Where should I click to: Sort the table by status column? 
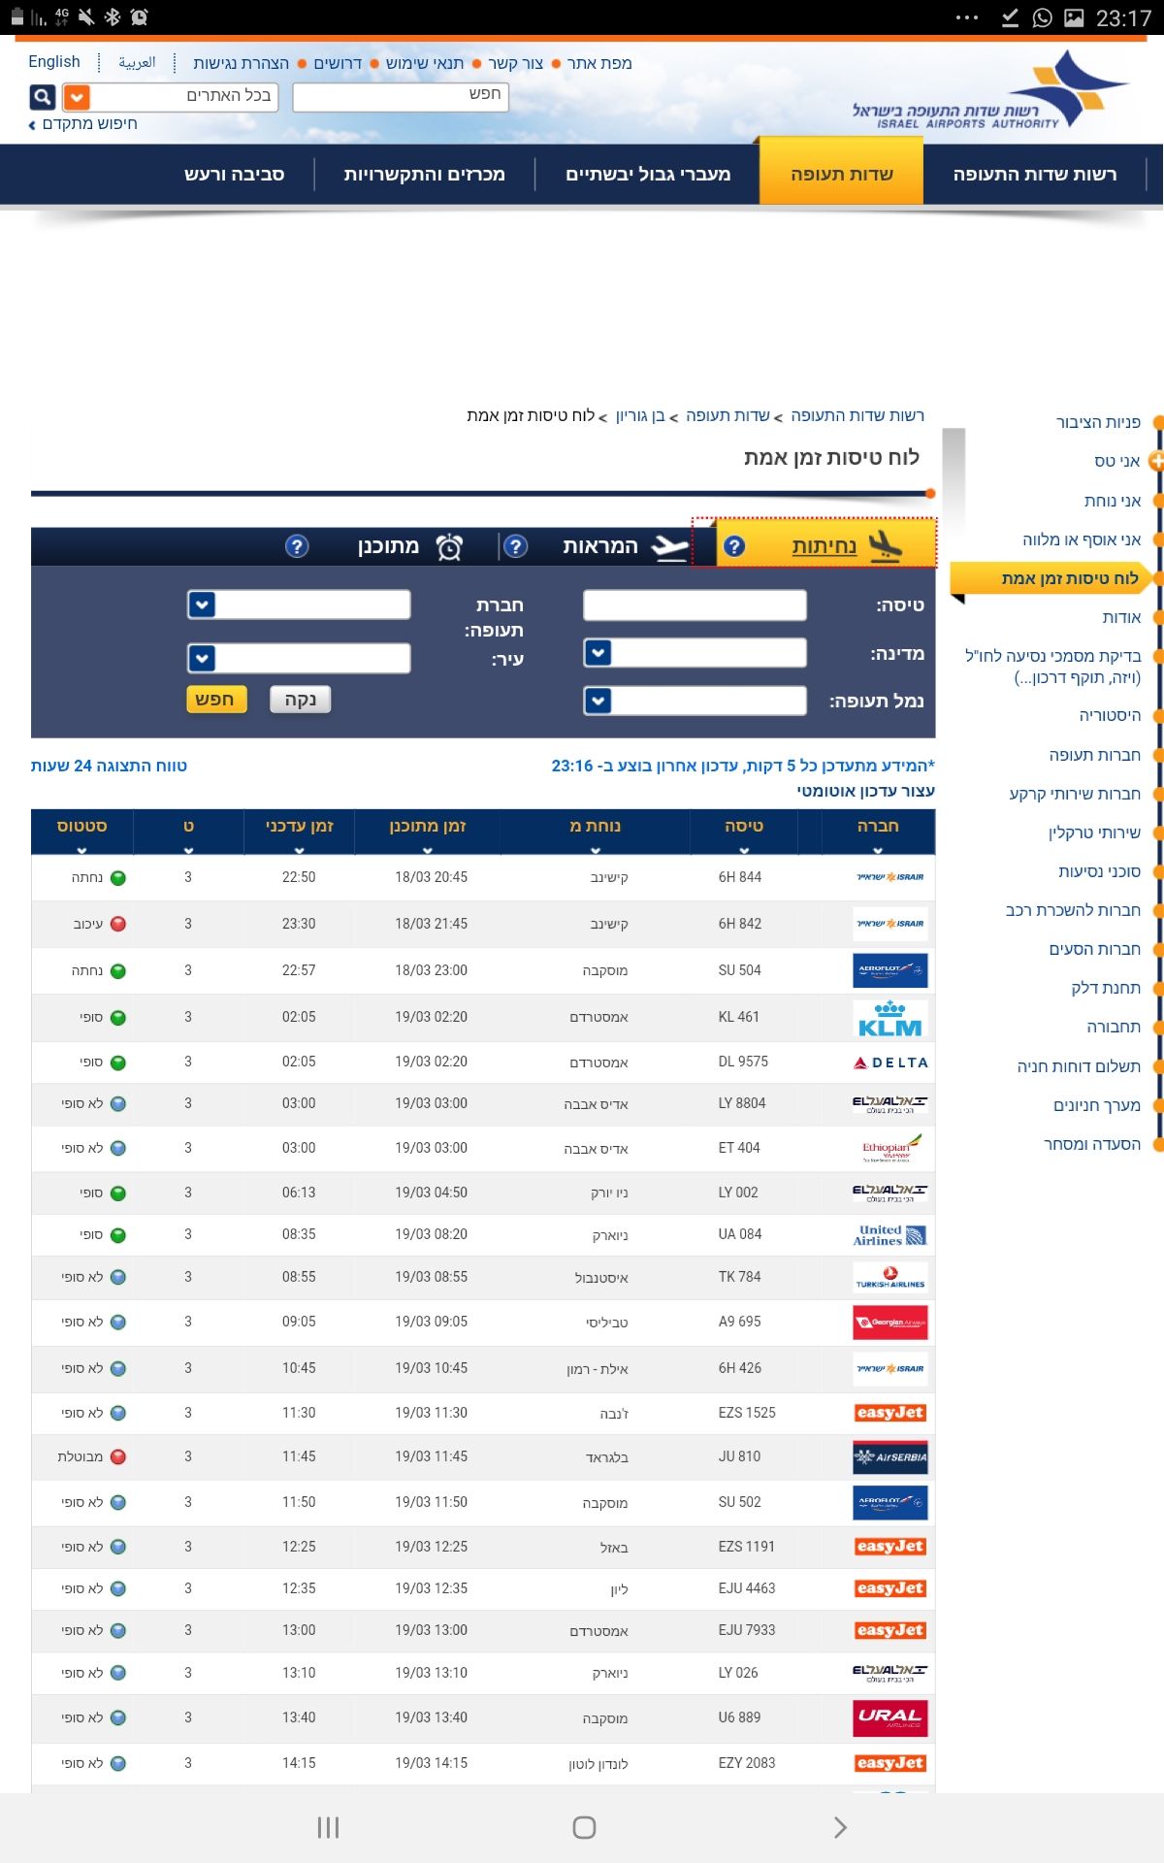(x=81, y=833)
